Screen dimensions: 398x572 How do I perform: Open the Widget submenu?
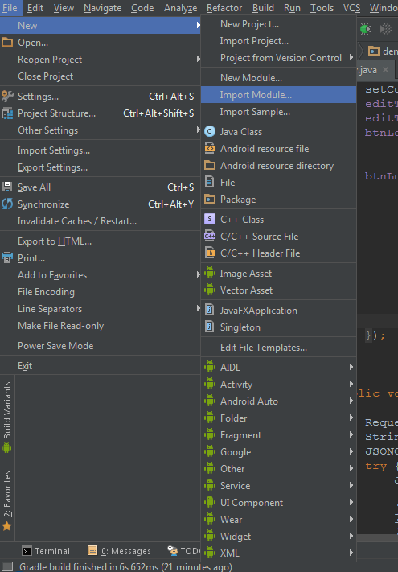278,537
